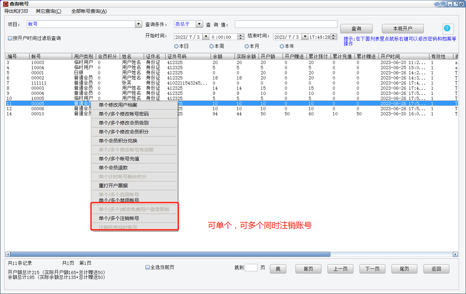Click the 本班开户 button
The width and height of the screenshot is (466, 294).
pyautogui.click(x=402, y=29)
